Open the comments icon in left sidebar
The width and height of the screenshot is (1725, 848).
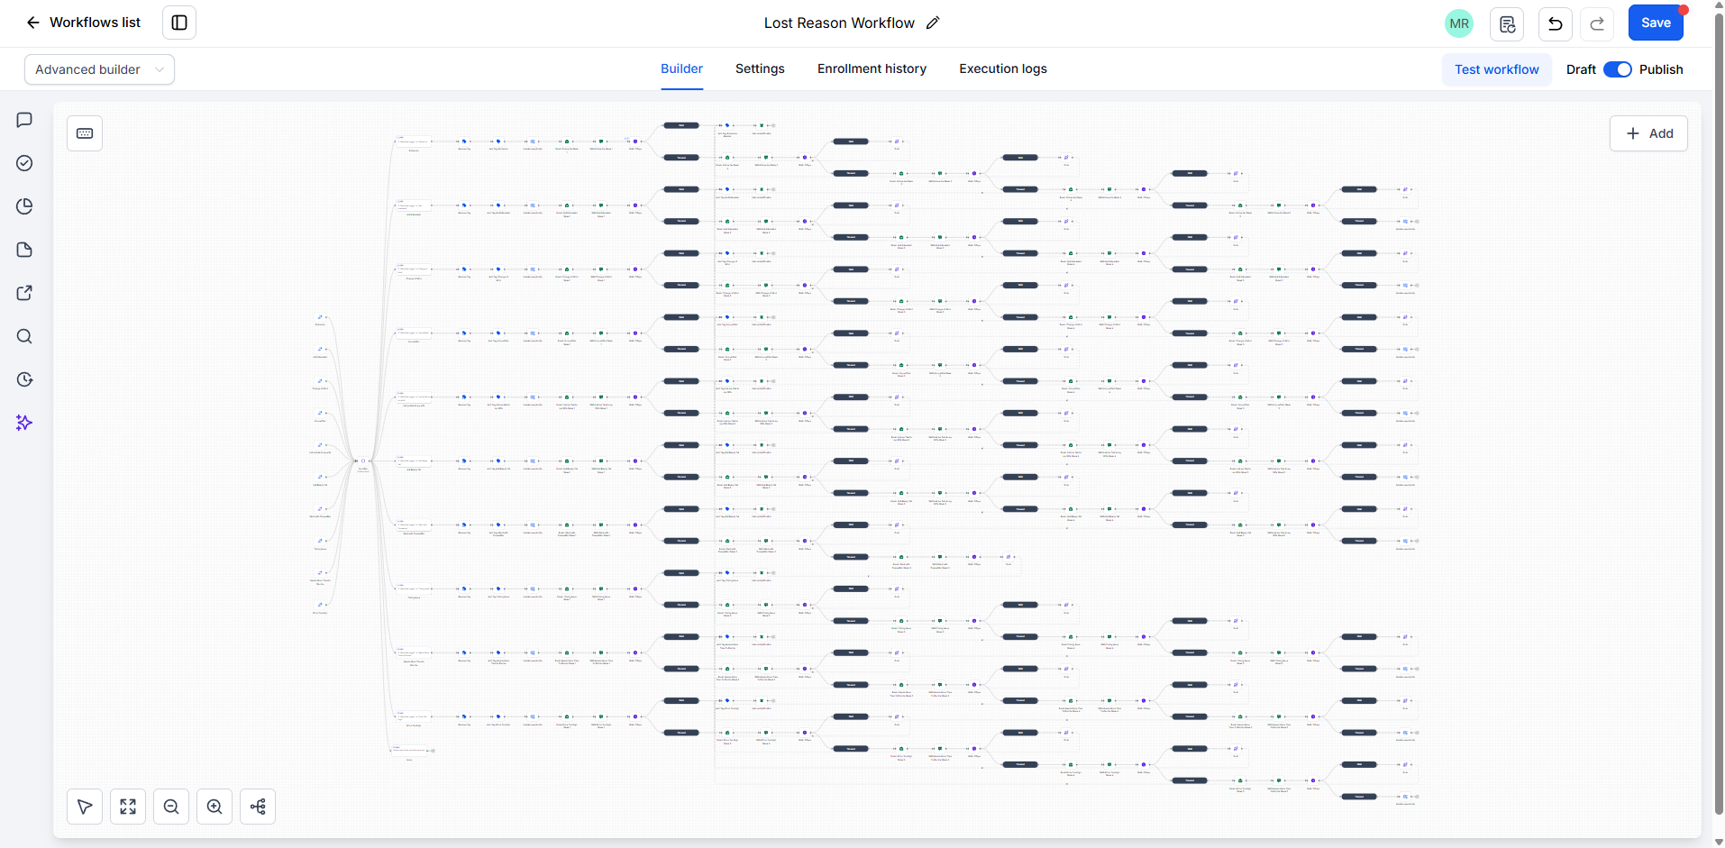(x=24, y=120)
